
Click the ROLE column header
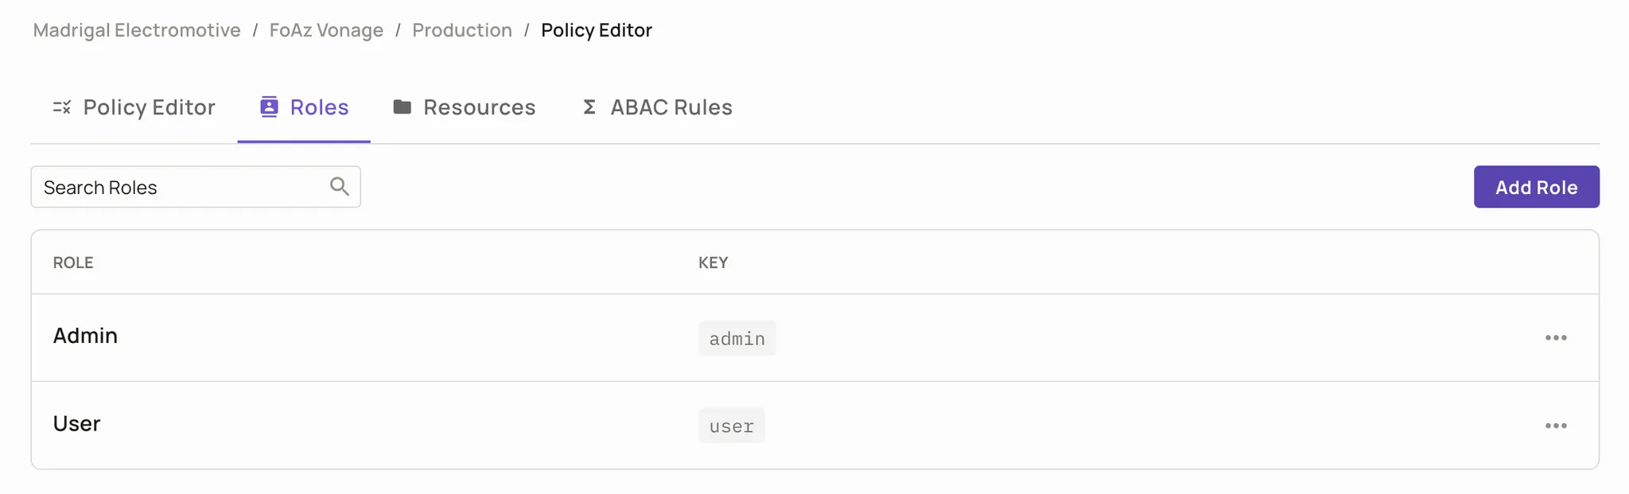(73, 263)
